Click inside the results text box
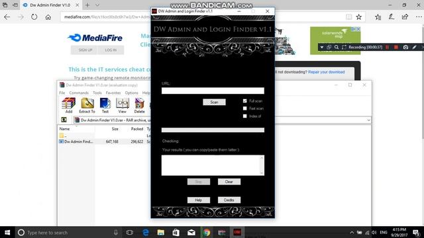424x238 pixels. (x=211, y=165)
